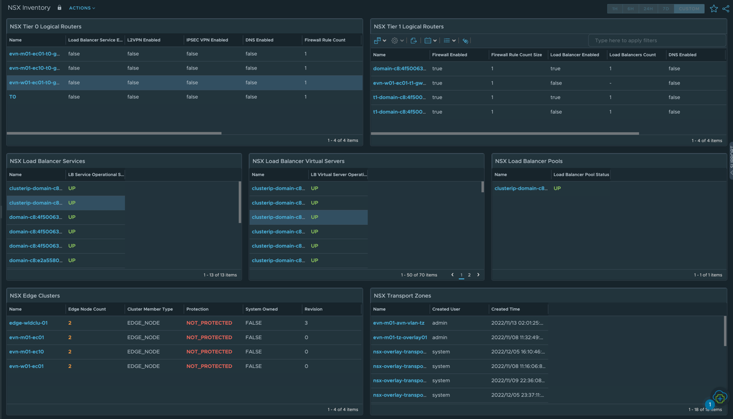
Task: Click the lock icon beside NSX Inventory
Action: 59,8
